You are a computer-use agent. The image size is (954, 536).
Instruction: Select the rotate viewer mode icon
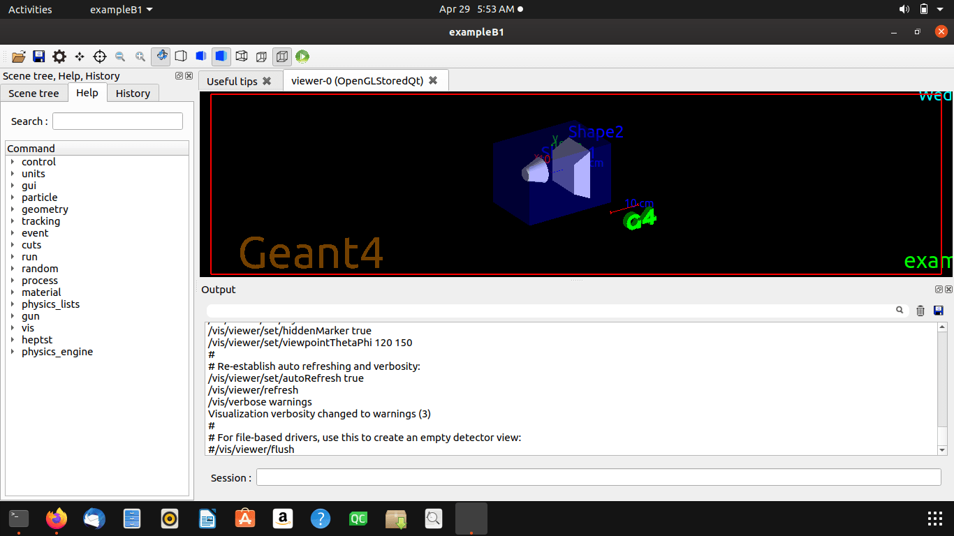[161, 57]
